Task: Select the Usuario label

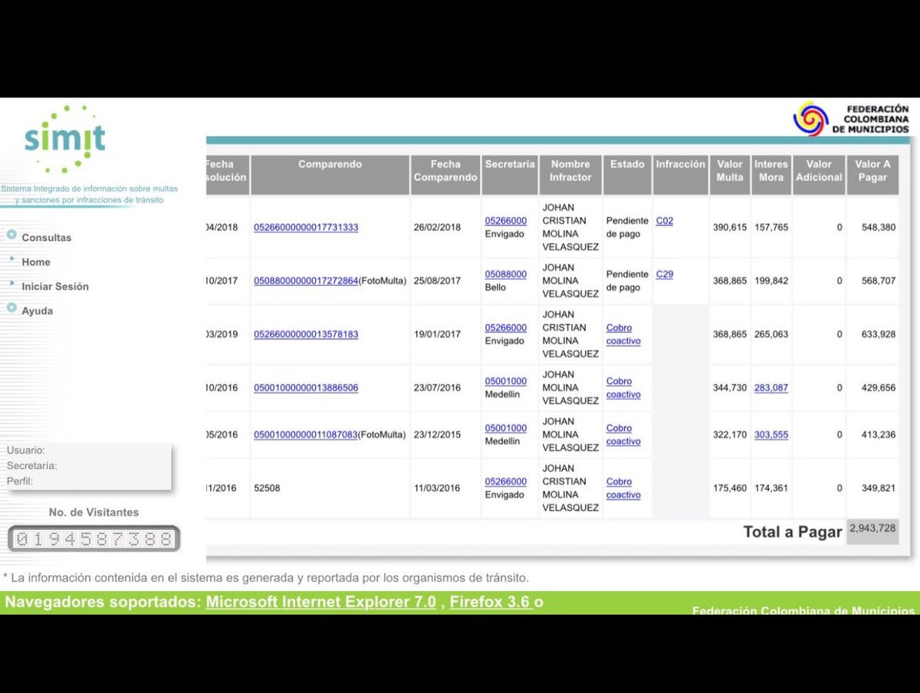Action: point(26,451)
